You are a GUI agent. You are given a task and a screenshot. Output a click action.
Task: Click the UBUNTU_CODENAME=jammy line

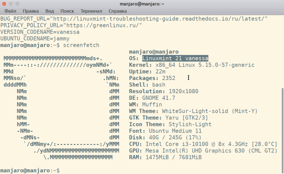35,39
